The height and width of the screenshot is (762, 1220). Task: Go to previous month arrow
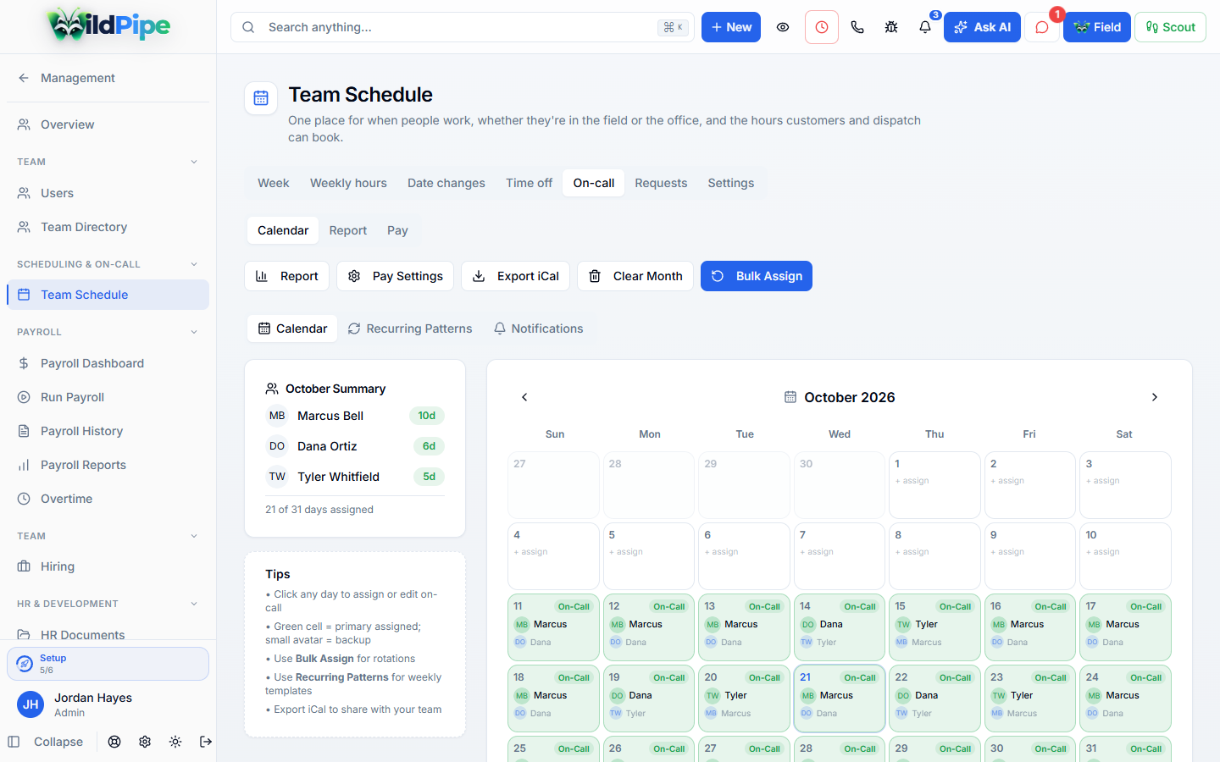pyautogui.click(x=524, y=397)
